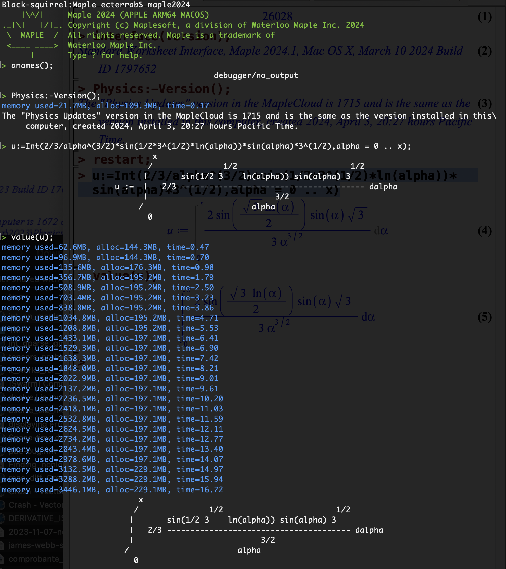Click the red 'Physics:-Version();' worksheet command
Viewport: 506px width, 569px height.
(161, 89)
